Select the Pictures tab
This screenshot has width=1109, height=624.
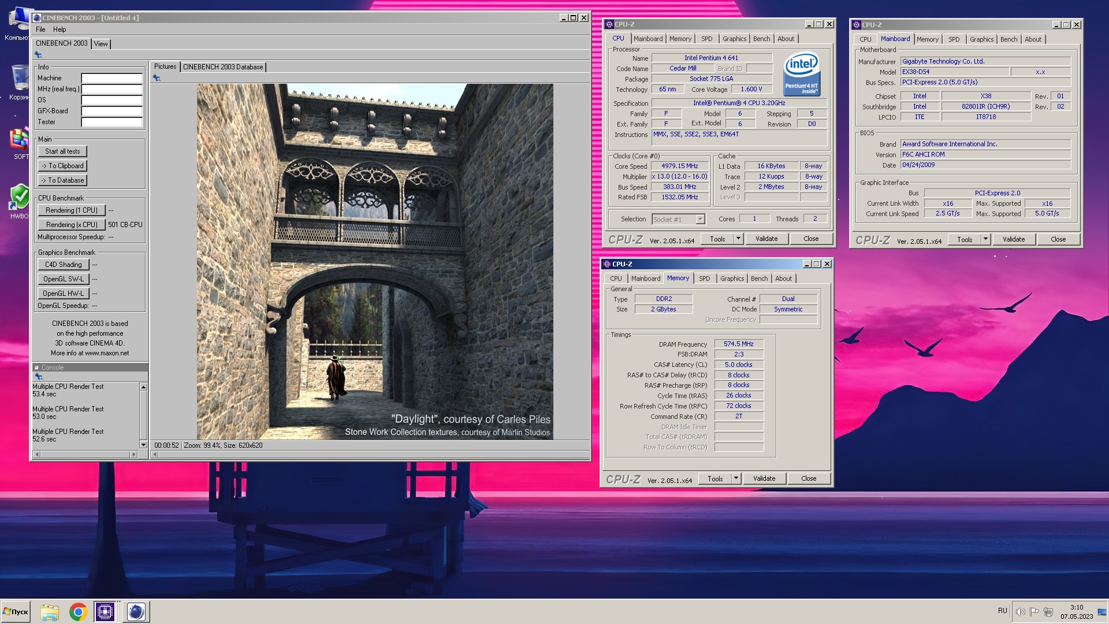point(165,66)
